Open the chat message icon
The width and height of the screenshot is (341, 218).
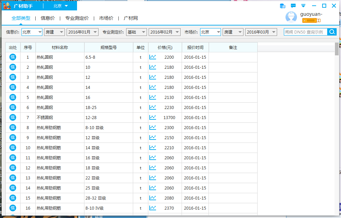click(293, 6)
